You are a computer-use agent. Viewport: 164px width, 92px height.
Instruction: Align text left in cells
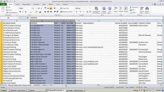[45, 12]
